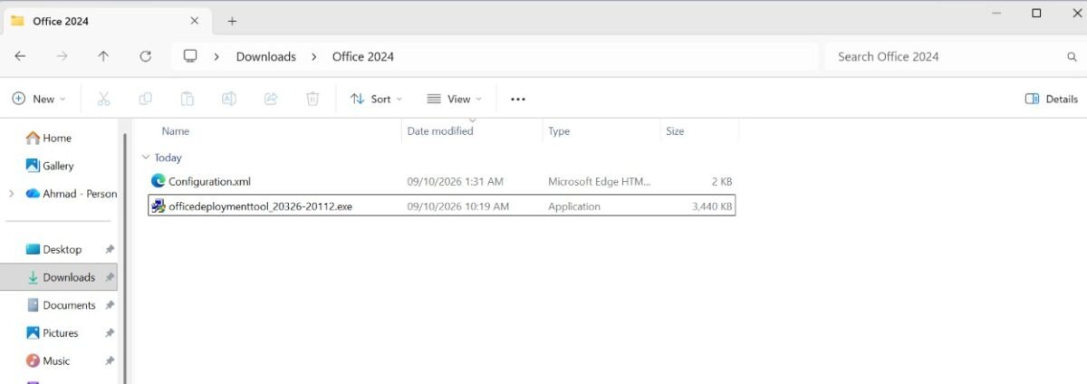Sort by the Type column header
This screenshot has height=384, width=1087.
[559, 131]
